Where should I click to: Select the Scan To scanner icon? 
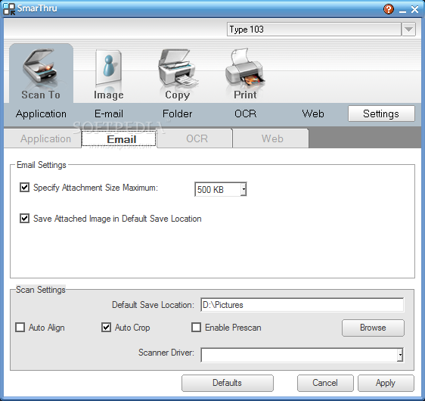[41, 73]
